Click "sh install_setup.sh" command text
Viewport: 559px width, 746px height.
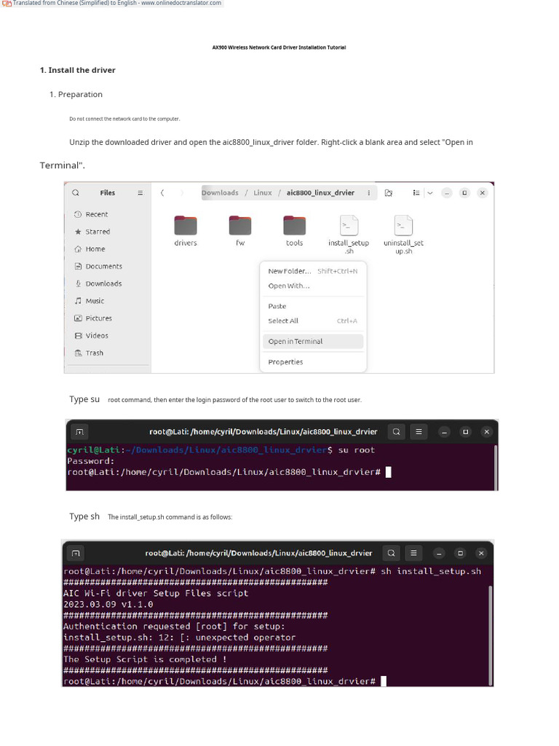pos(431,571)
